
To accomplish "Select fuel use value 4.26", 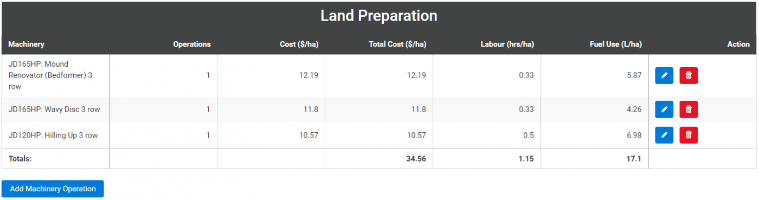I will [634, 109].
